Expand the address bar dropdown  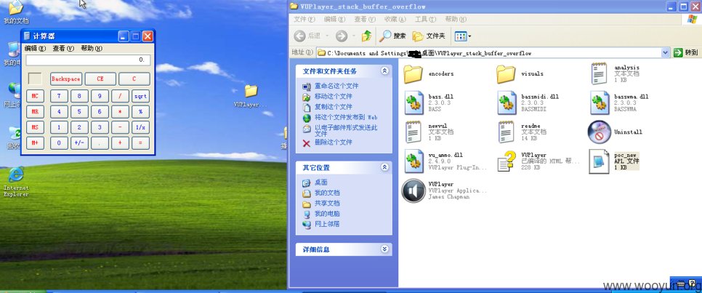[665, 53]
